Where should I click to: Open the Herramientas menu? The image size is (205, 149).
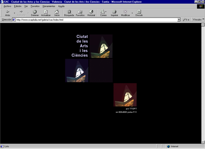click(49, 6)
